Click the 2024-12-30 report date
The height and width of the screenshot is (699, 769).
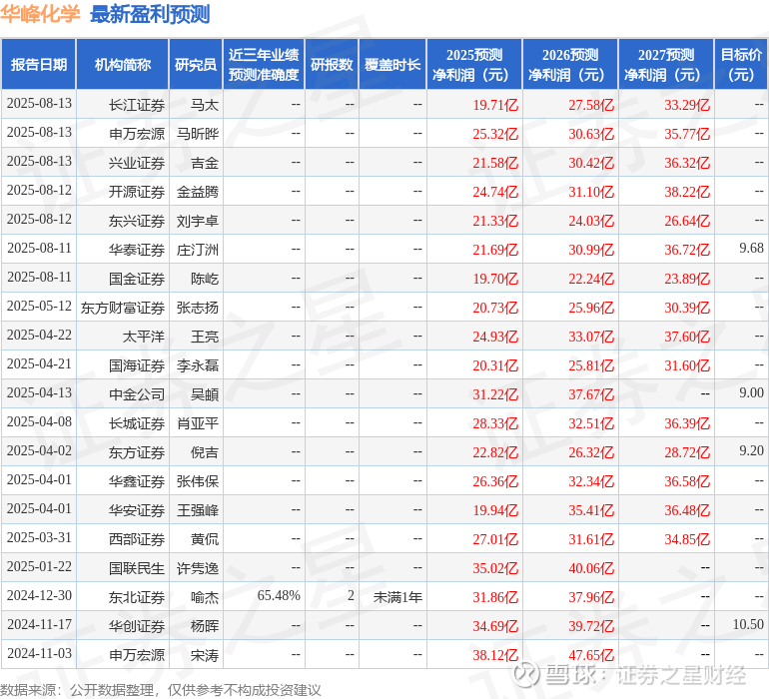39,595
